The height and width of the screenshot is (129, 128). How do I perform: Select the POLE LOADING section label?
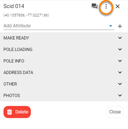(18, 50)
